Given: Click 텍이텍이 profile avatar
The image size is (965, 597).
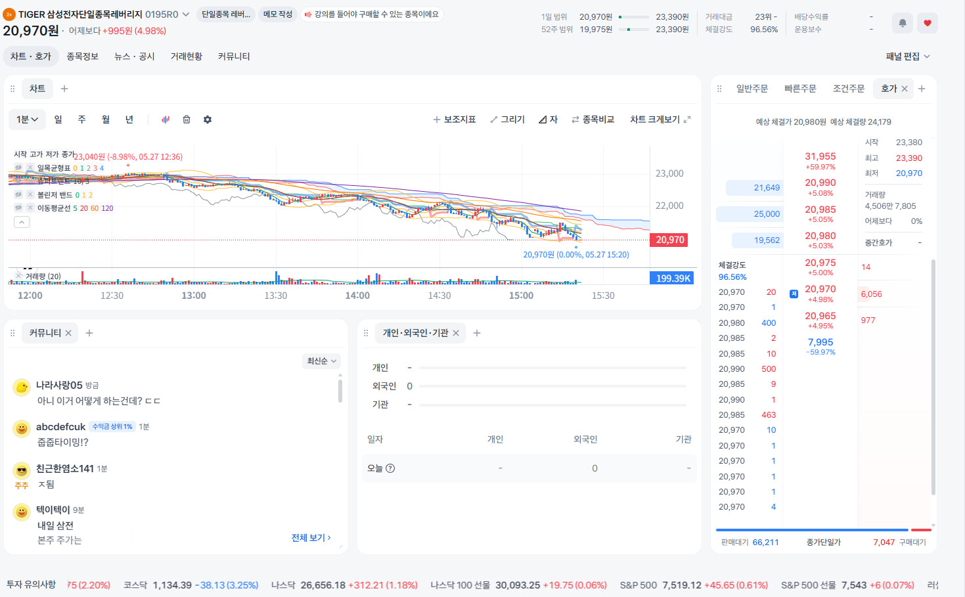Looking at the screenshot, I should coord(22,512).
